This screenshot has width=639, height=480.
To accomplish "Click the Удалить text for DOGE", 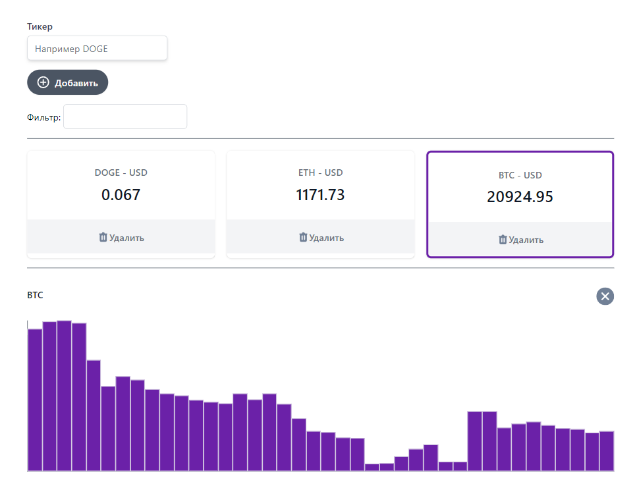I will (x=126, y=238).
